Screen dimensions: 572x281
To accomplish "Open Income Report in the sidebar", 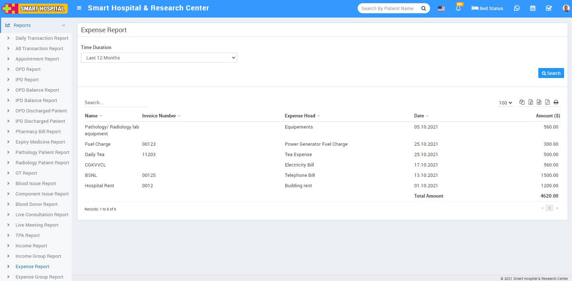I will [31, 246].
